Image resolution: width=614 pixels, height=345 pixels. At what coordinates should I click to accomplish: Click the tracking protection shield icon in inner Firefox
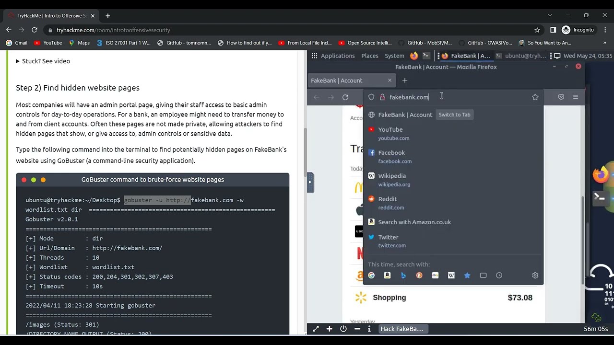pyautogui.click(x=371, y=97)
